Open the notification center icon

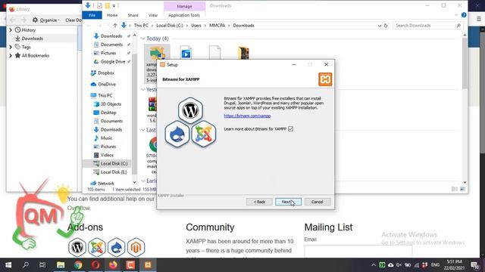[475, 265]
